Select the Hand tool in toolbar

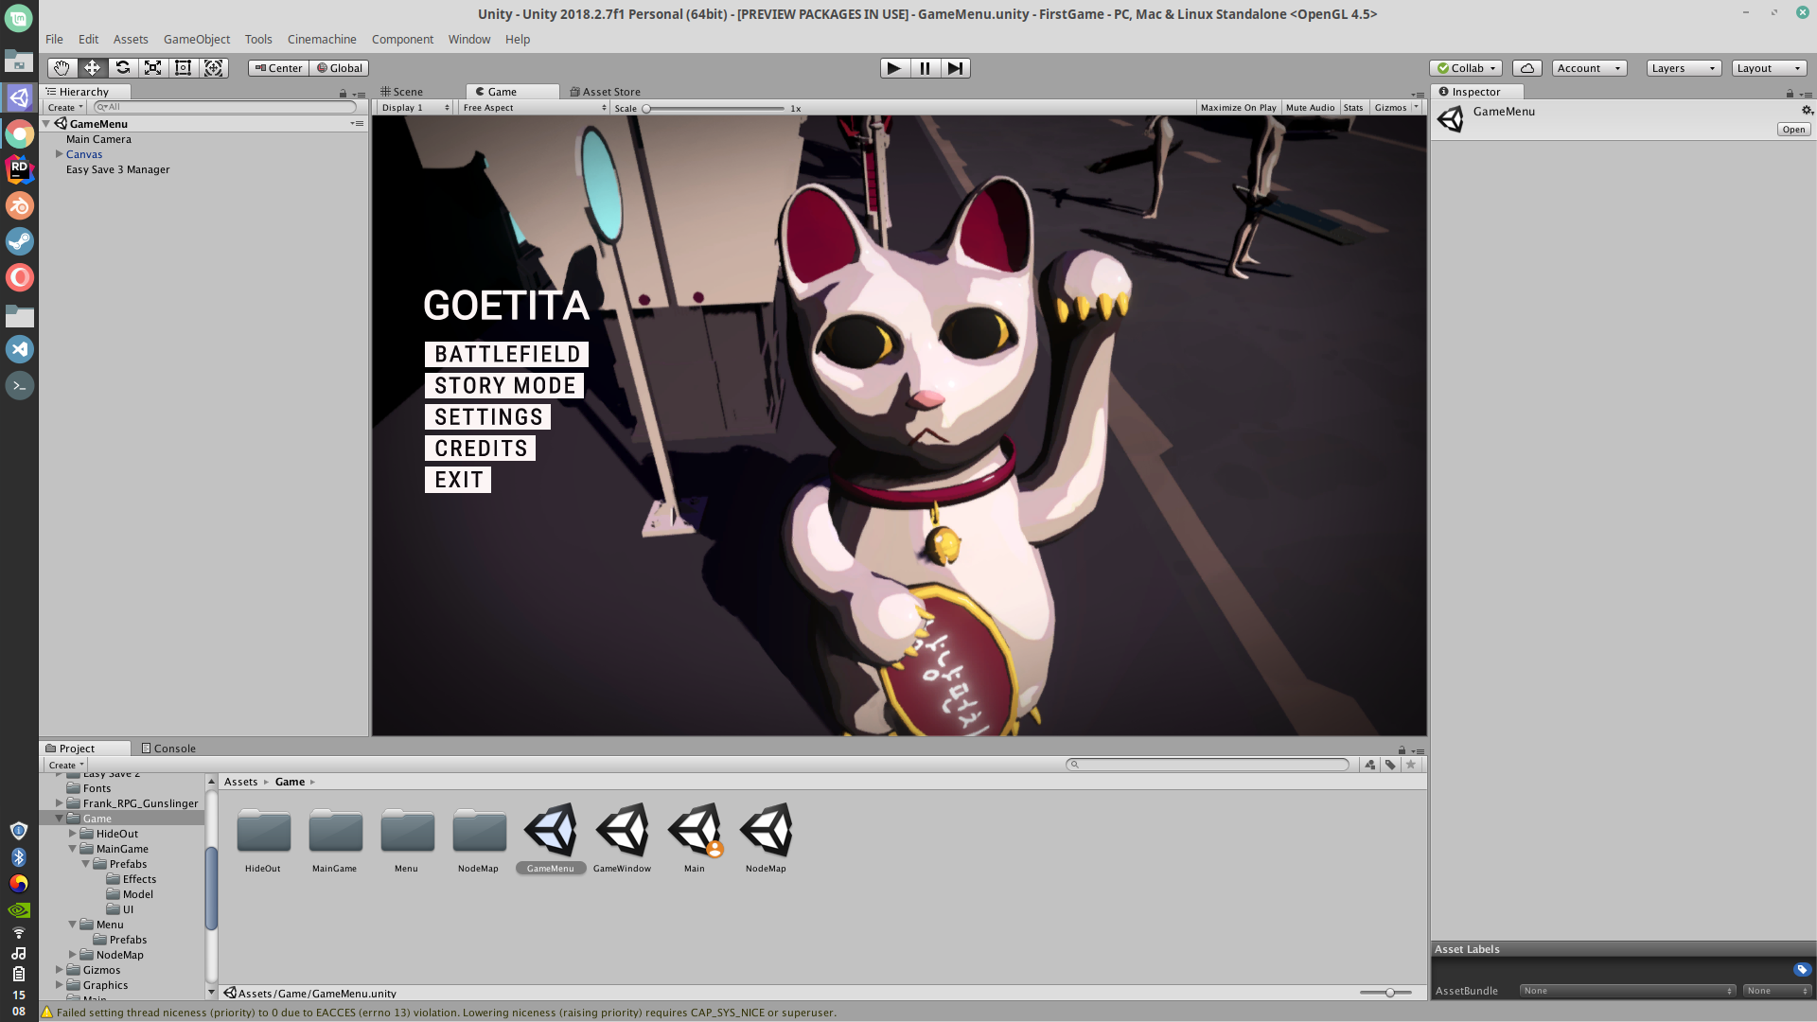point(62,68)
